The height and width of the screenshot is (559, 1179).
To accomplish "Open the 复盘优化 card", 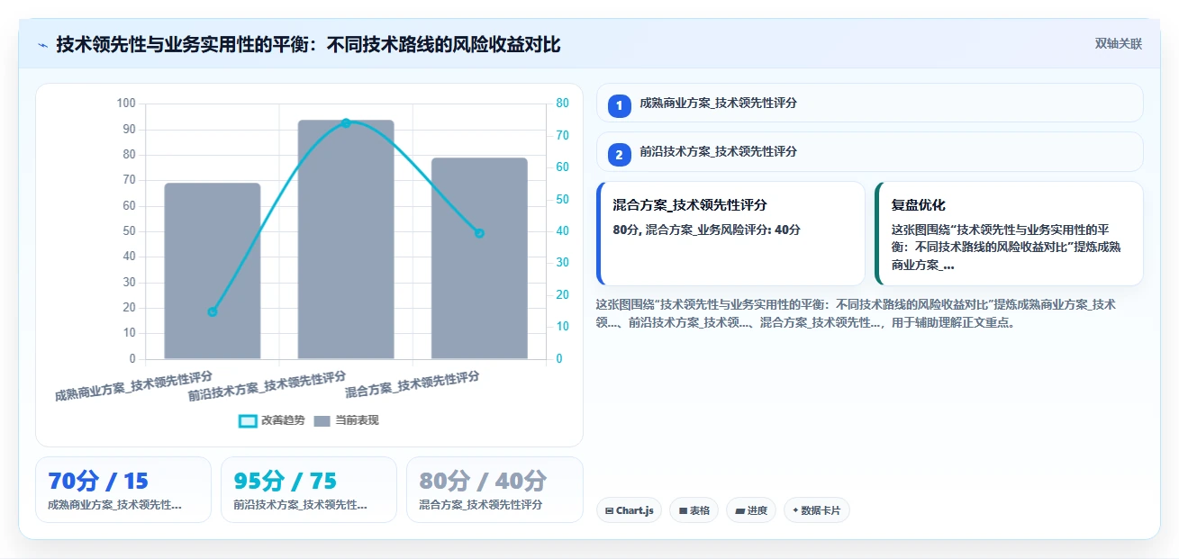I will pyautogui.click(x=1009, y=233).
